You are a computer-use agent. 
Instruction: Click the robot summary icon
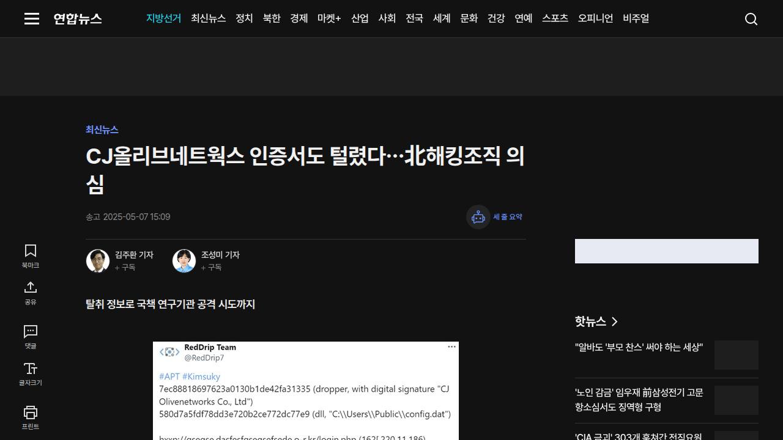pyautogui.click(x=478, y=217)
